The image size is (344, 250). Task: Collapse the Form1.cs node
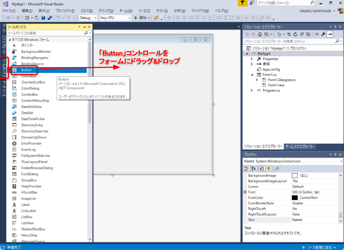click(252, 74)
